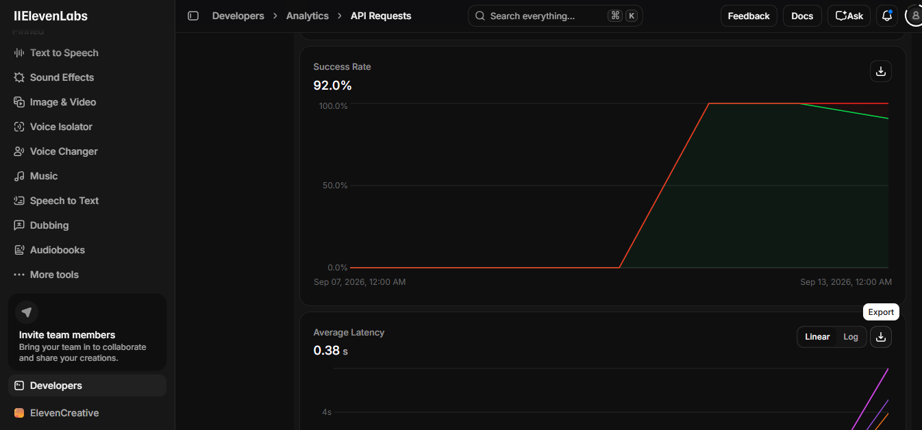Go to Developers breadcrumb
922x430 pixels.
(238, 16)
